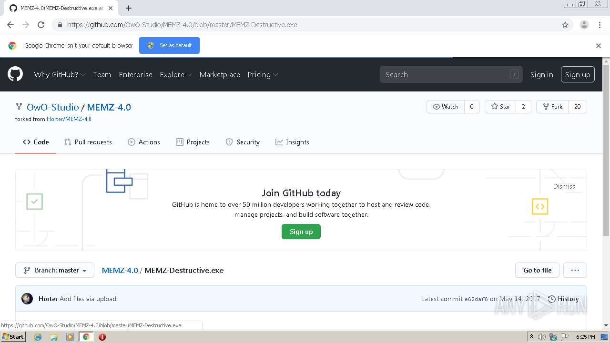Switch to the Projects tab
This screenshot has height=343, width=610.
tap(193, 142)
